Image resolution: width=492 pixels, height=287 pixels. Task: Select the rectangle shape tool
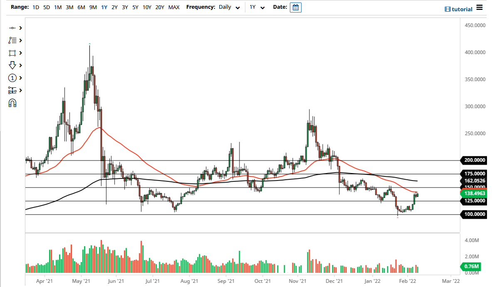click(x=12, y=53)
